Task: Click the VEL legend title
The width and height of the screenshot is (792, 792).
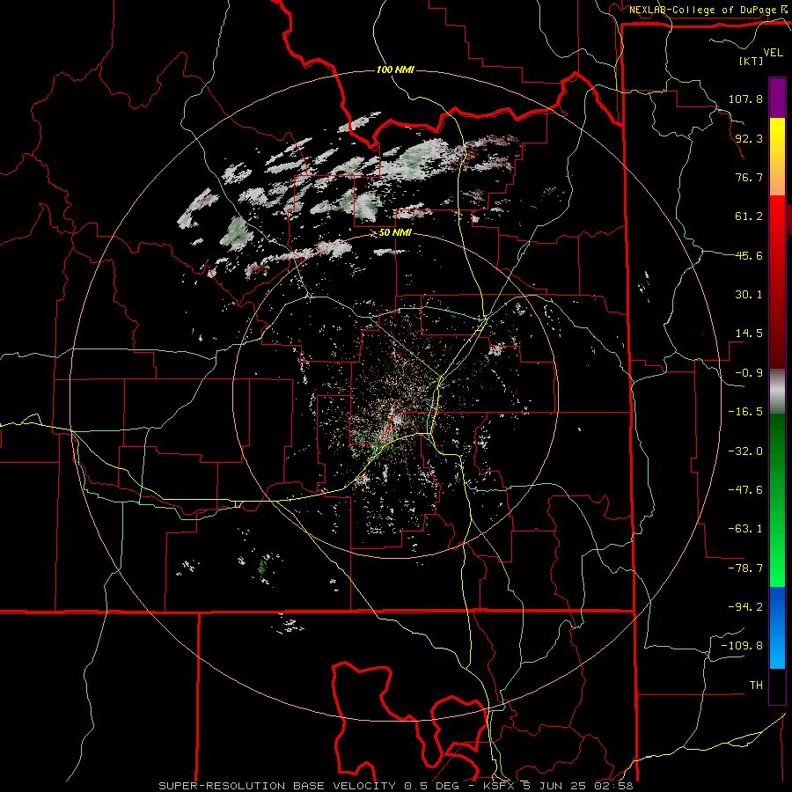Action: click(773, 53)
